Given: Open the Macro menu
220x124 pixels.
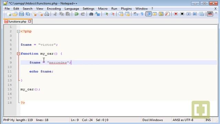Looking at the screenshot, I should [103, 9].
